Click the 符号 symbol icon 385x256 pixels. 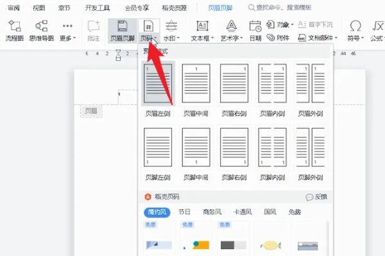355,26
